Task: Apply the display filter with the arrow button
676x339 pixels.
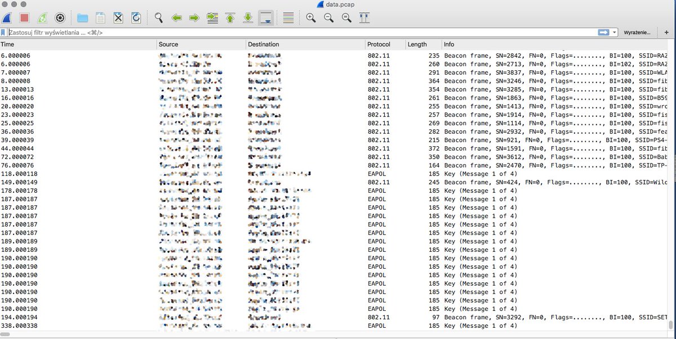Action: coord(604,33)
